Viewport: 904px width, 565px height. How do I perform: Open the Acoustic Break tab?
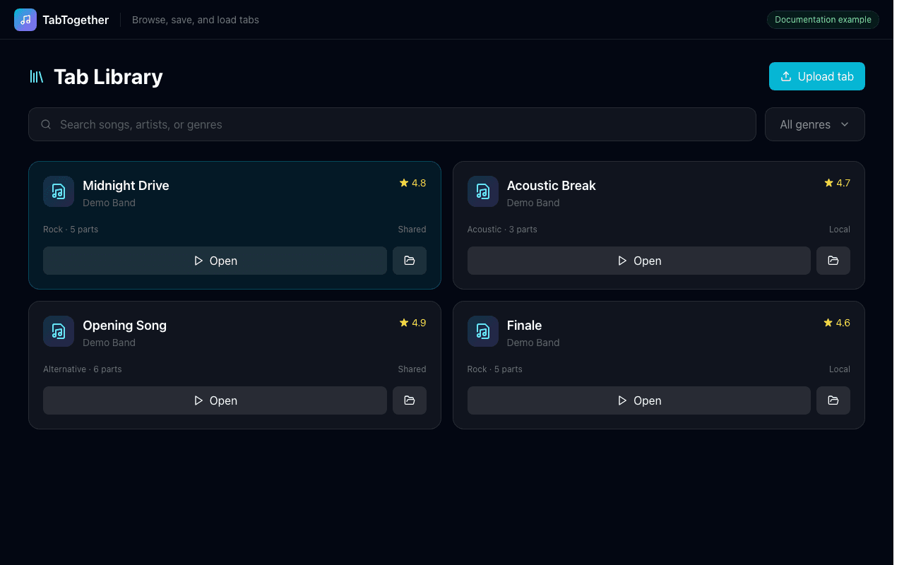coord(639,261)
